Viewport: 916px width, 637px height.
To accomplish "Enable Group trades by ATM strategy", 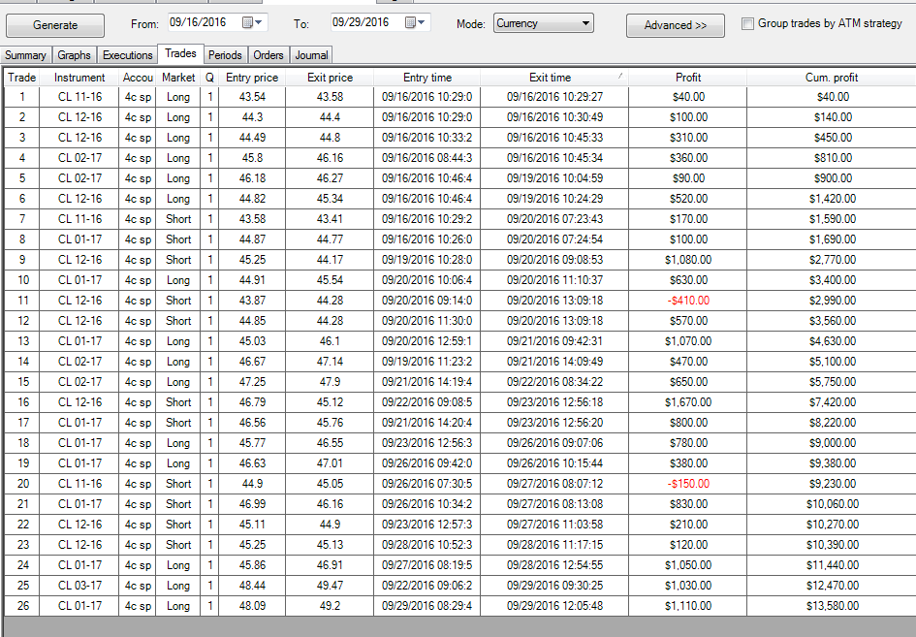I will pyautogui.click(x=747, y=23).
